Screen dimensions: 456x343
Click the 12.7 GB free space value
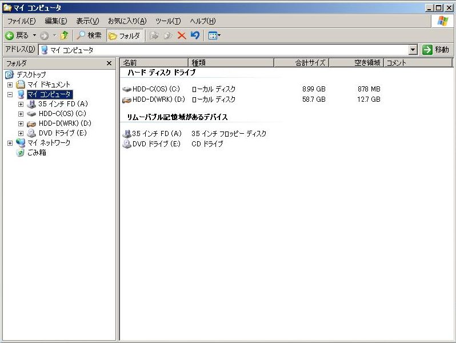(369, 99)
